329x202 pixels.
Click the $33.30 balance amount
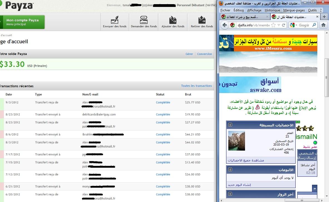pos(12,64)
